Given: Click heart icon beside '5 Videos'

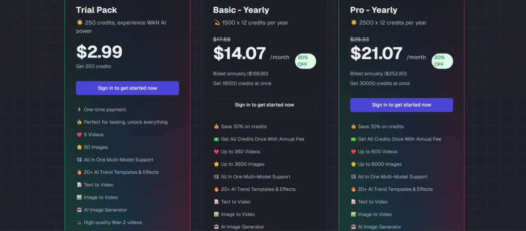Looking at the screenshot, I should 79,135.
